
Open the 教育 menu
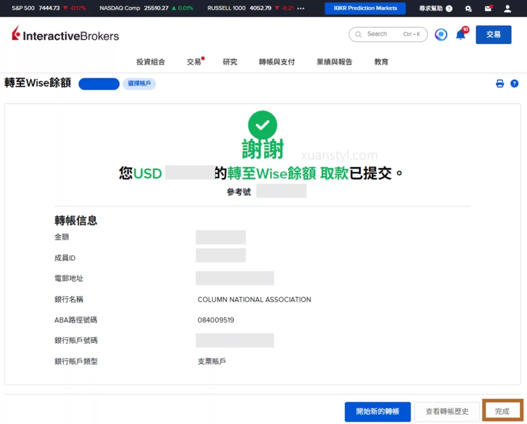point(381,62)
